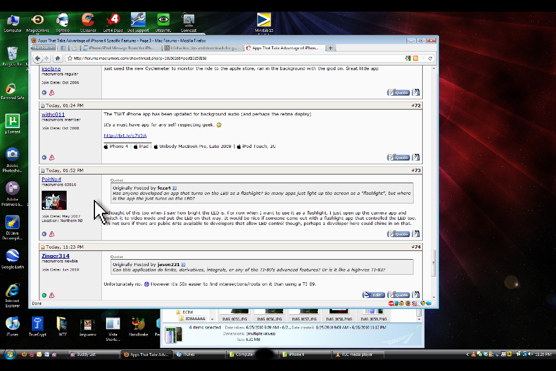Click the Quote button on post #73
The height and width of the screenshot is (371, 556).
(x=398, y=234)
